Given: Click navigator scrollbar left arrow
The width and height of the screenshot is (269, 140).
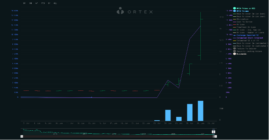Looking at the screenshot, I should click(22, 136).
